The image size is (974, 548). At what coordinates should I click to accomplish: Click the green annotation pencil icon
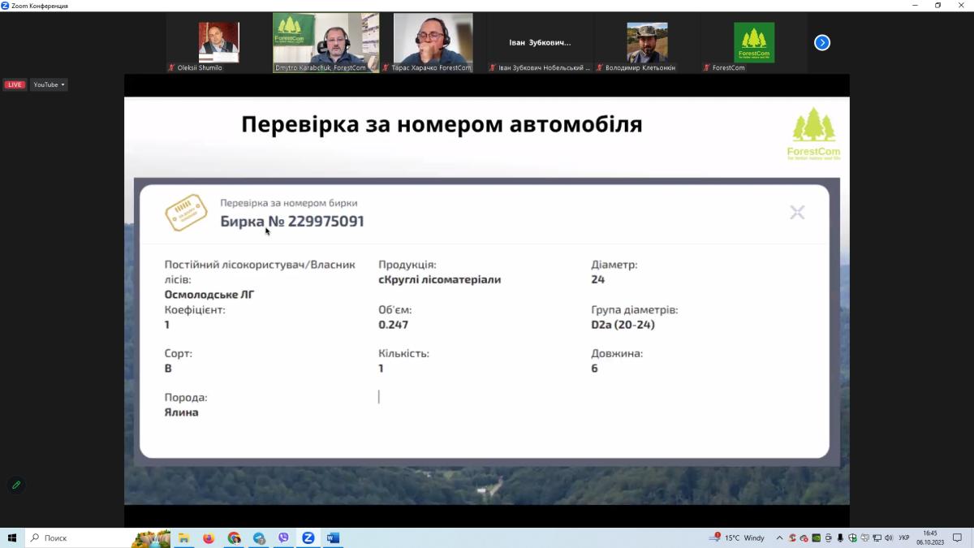(x=15, y=485)
